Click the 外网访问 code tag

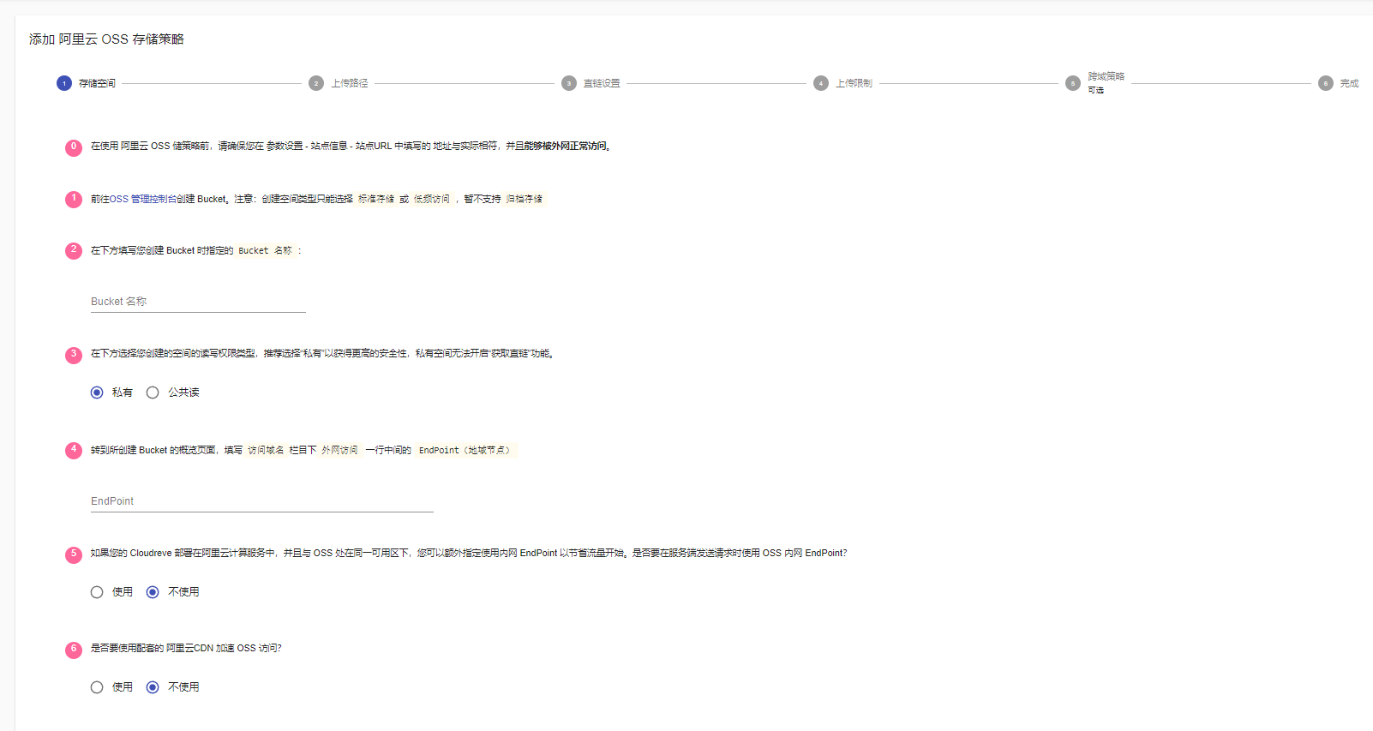339,450
